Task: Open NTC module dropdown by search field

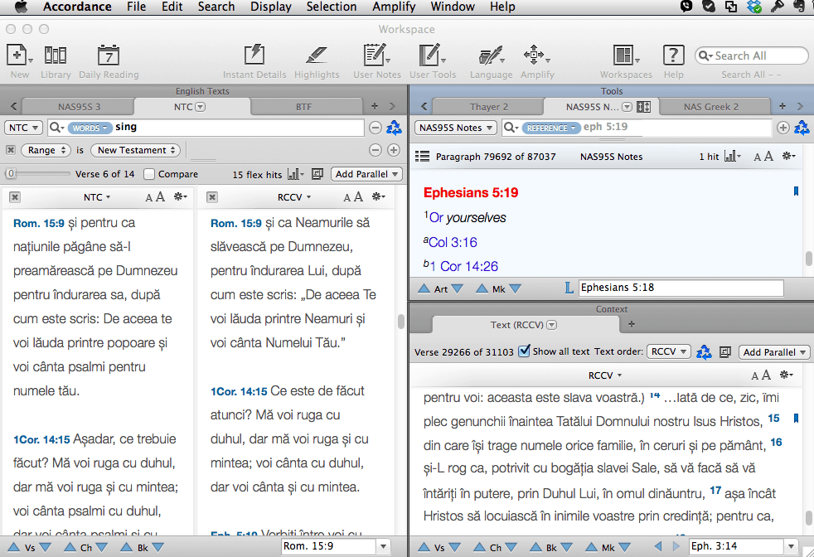Action: pyautogui.click(x=23, y=127)
